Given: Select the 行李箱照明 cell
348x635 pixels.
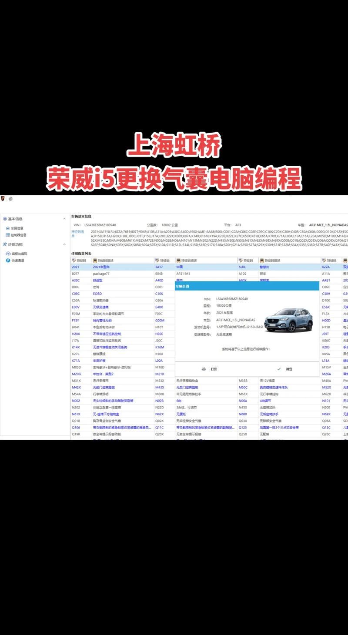Looking at the screenshot, I should click(x=123, y=394).
